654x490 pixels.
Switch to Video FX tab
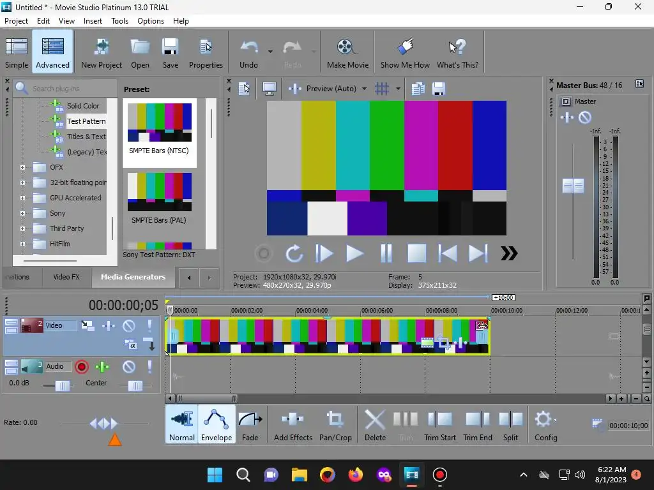coord(66,277)
